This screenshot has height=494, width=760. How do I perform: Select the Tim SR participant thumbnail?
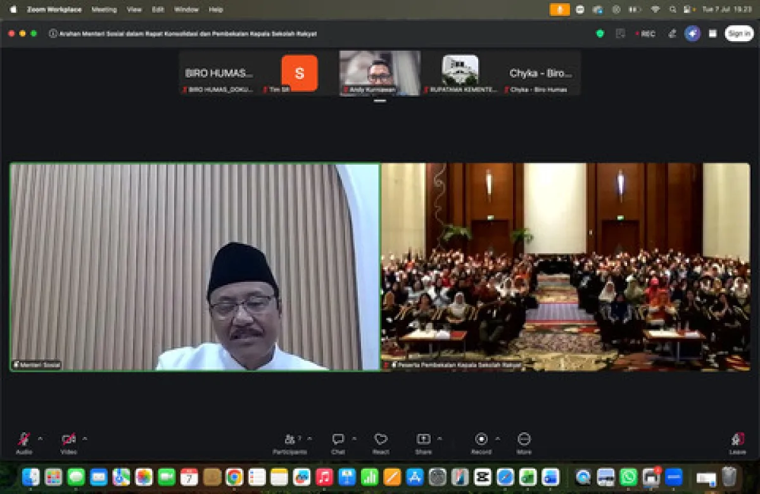pyautogui.click(x=299, y=73)
